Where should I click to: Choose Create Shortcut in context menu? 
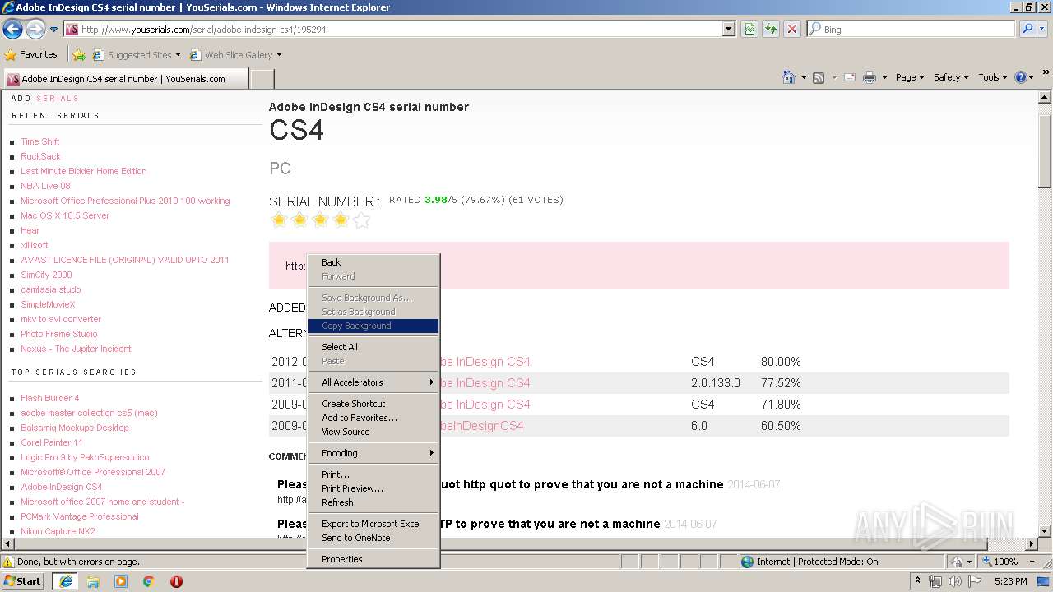373,404
